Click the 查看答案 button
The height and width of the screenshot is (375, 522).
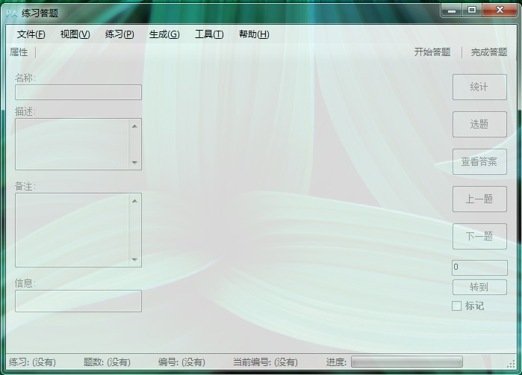[479, 161]
